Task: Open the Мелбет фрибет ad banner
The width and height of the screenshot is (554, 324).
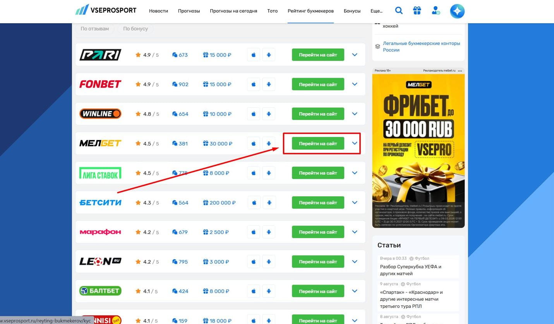Action: click(418, 151)
